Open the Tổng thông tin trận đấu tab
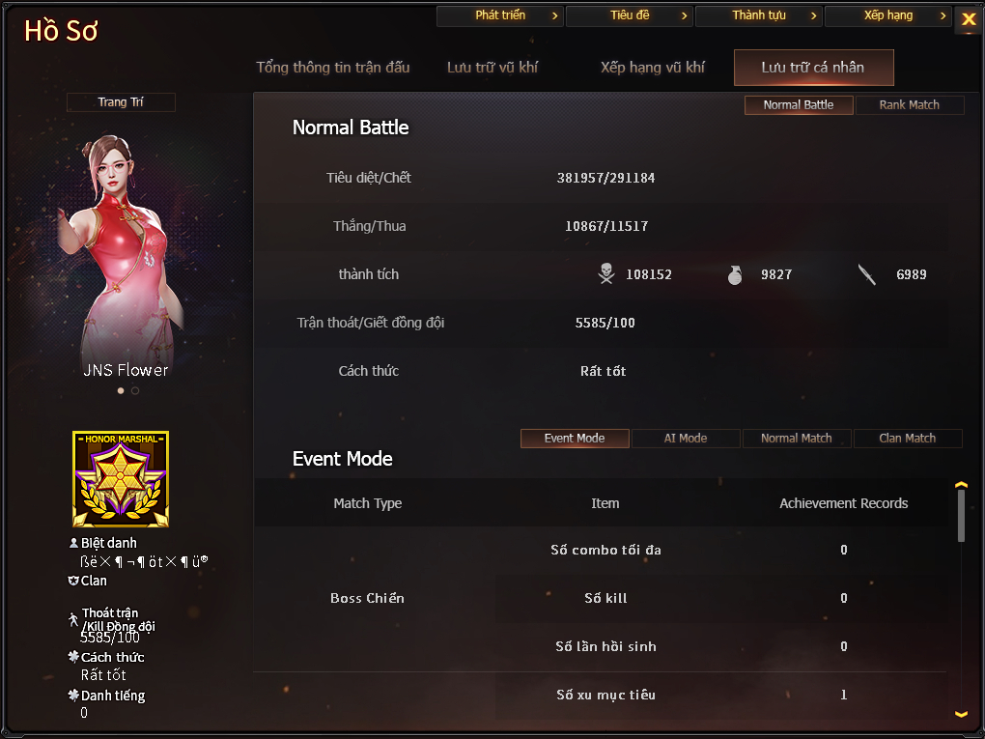 tap(333, 68)
